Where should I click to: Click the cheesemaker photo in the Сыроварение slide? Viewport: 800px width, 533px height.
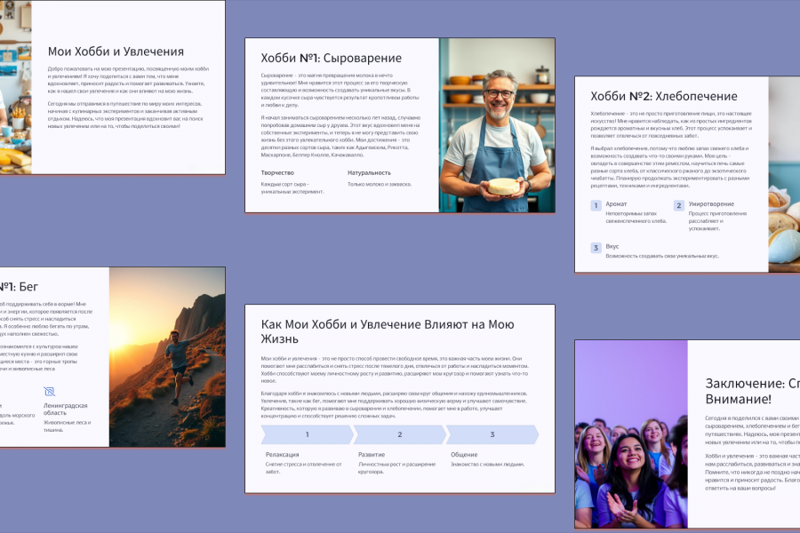497,125
